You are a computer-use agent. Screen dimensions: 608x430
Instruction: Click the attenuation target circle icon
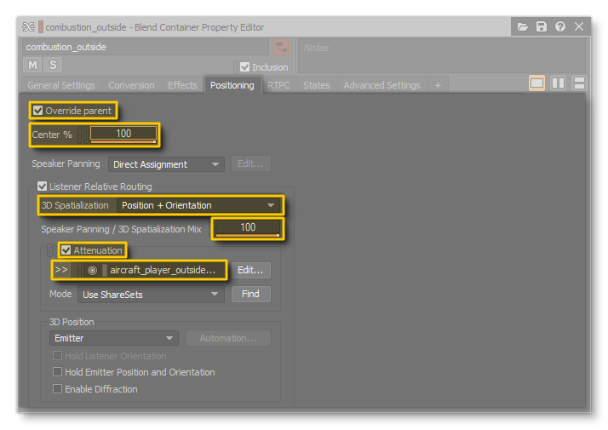click(x=92, y=270)
